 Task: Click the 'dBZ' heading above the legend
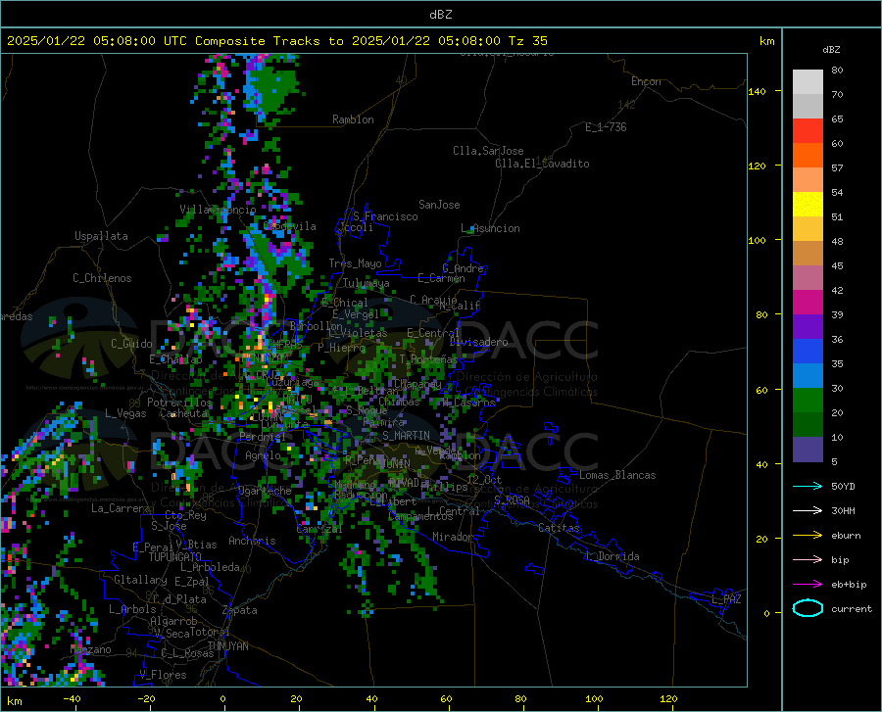point(831,49)
